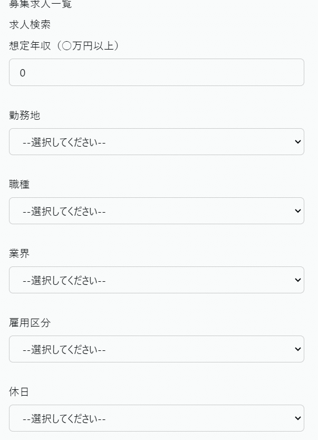Viewport: 318px width, 440px height.
Task: Click the 求人検索 heading text
Action: coord(30,25)
